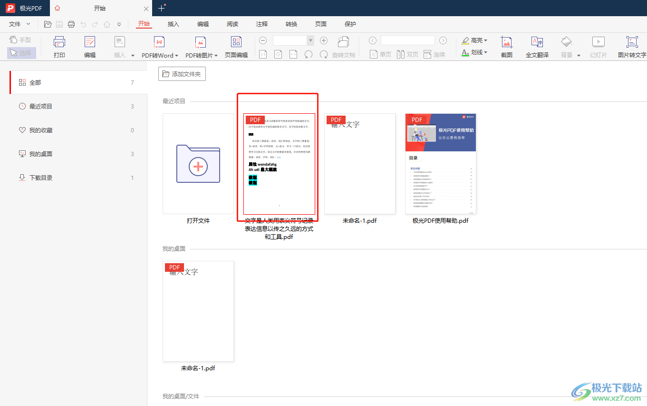The width and height of the screenshot is (647, 406).
Task: Switch to the 保护 ribbon tab
Action: point(350,24)
